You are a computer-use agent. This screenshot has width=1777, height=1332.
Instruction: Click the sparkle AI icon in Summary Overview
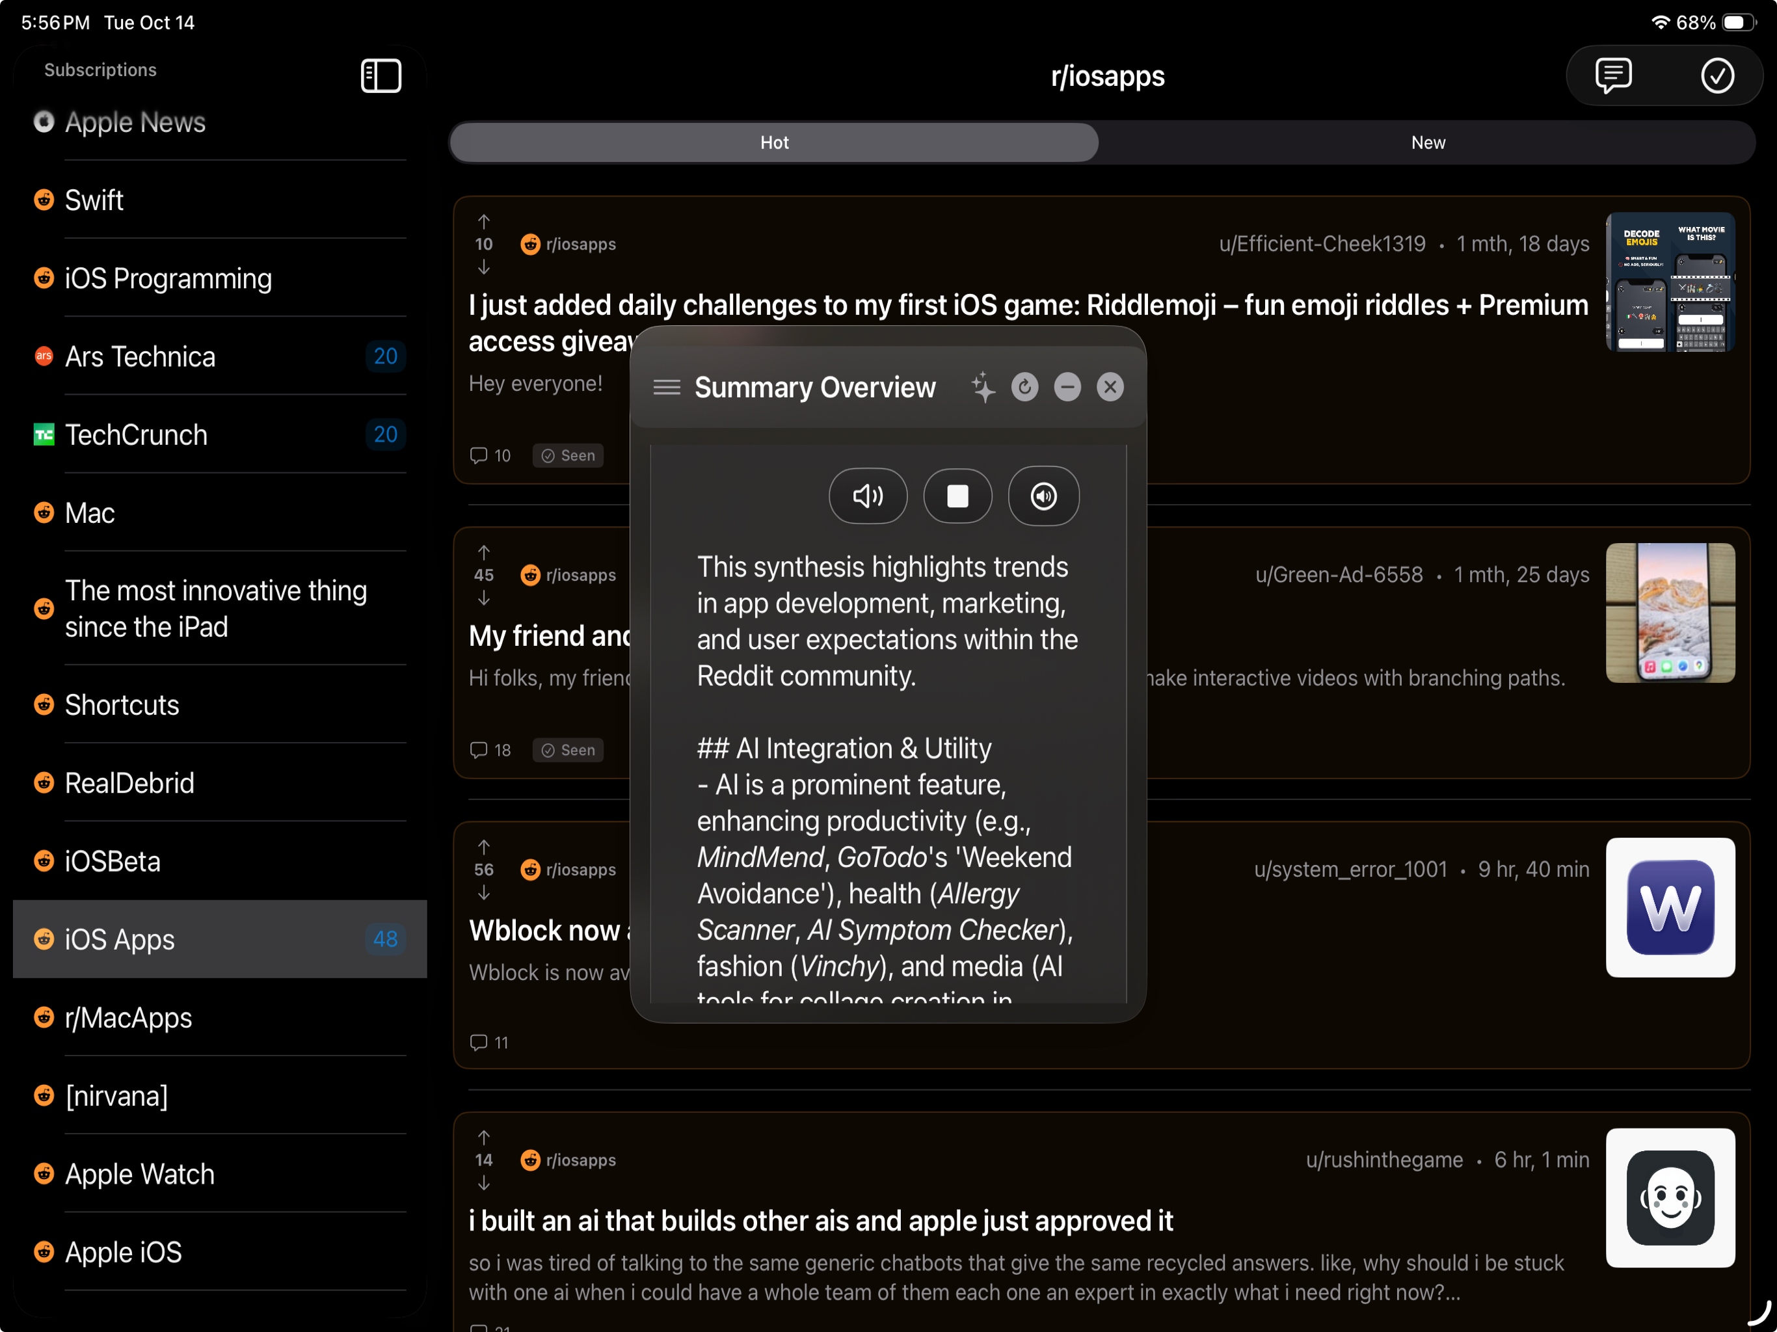[x=983, y=387]
